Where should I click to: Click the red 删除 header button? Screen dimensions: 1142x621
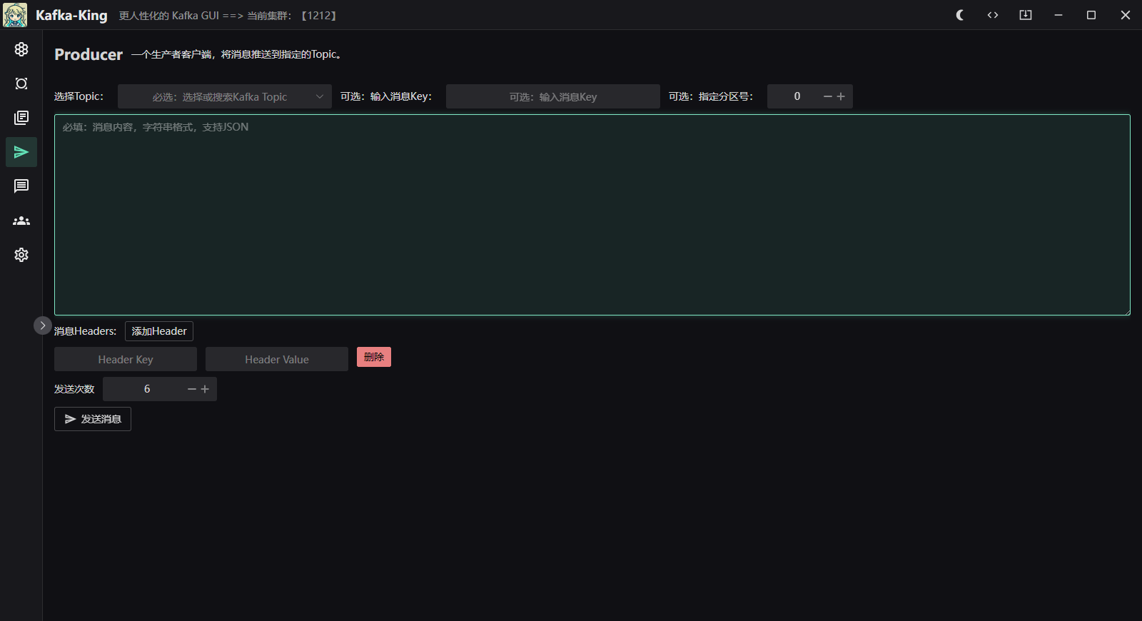click(374, 357)
